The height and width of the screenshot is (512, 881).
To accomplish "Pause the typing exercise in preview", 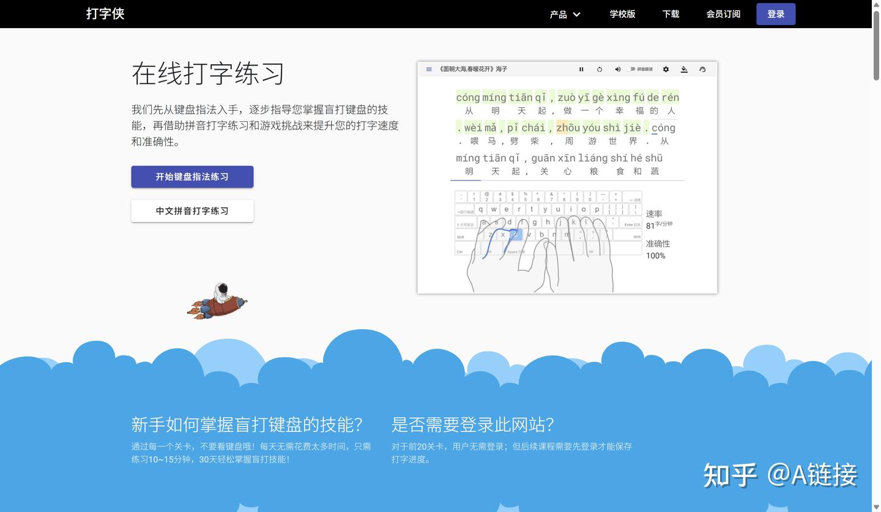I will click(581, 69).
